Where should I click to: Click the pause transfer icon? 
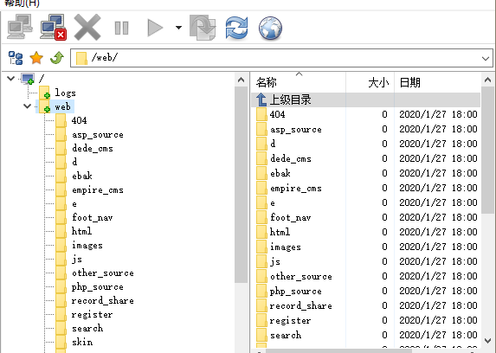(x=121, y=29)
